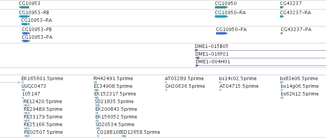326x138 pixels.
Task: Click the CG10953-RB transcript glyph
Action: [24, 16]
